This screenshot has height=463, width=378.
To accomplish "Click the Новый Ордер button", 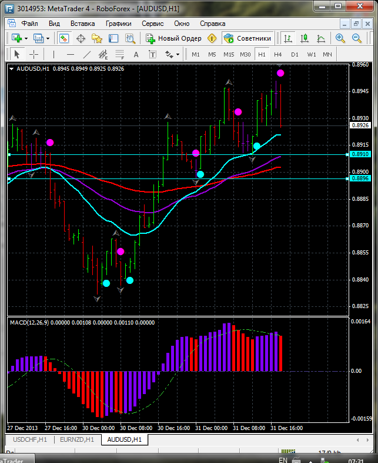I will click(173, 38).
